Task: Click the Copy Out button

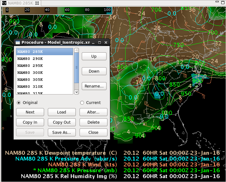Action: click(62, 122)
